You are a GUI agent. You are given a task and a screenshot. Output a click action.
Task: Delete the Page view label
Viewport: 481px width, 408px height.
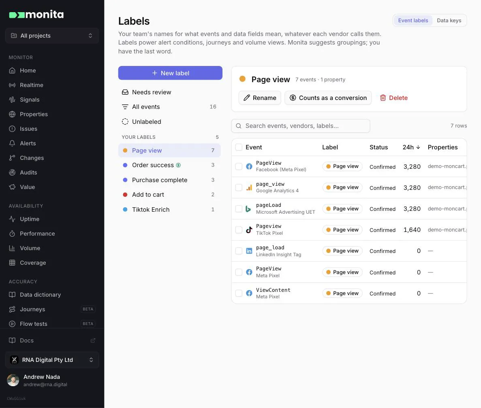(393, 98)
